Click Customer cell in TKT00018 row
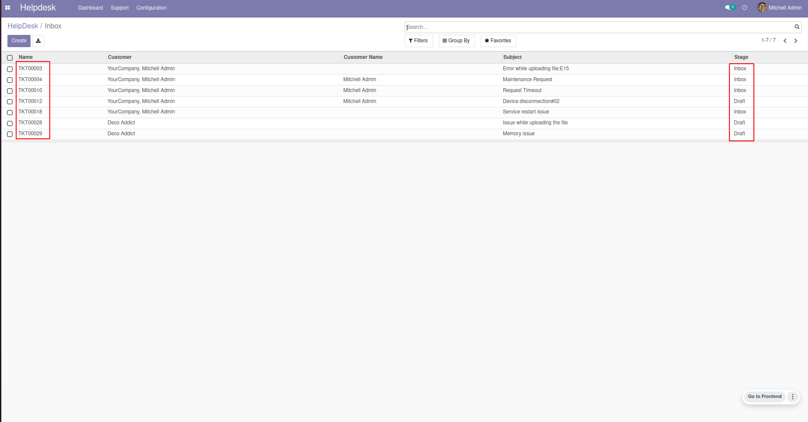The image size is (808, 422). (141, 112)
